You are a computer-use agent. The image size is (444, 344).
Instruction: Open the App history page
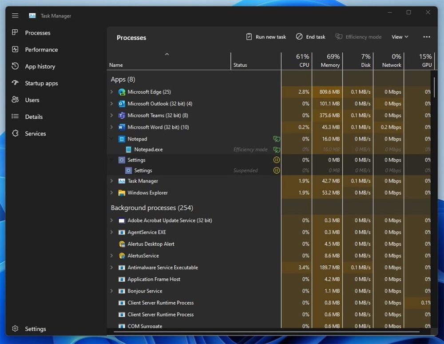click(x=41, y=66)
